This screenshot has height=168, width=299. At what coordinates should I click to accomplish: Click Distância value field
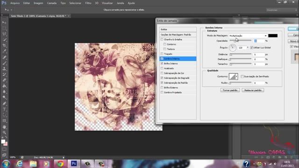coord(259,55)
